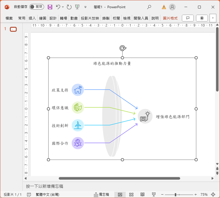Open the 檔案 File tab

coord(9,18)
